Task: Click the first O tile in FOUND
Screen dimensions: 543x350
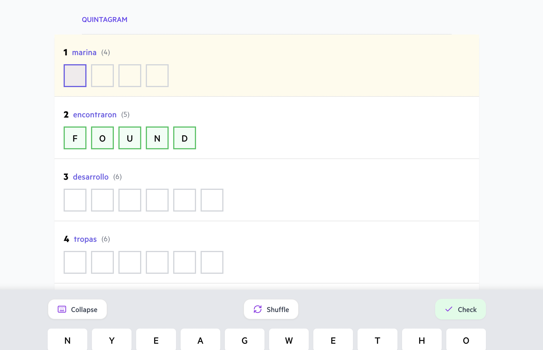Action: pos(102,138)
